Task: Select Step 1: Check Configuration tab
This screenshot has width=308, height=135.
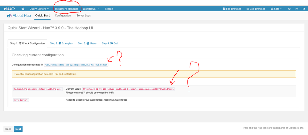Action: (x=27, y=43)
